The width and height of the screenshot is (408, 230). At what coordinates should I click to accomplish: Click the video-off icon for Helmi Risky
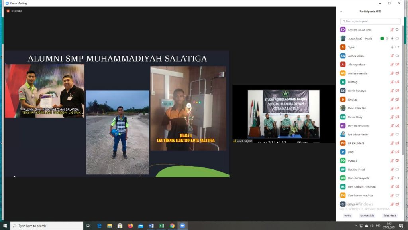click(397, 117)
